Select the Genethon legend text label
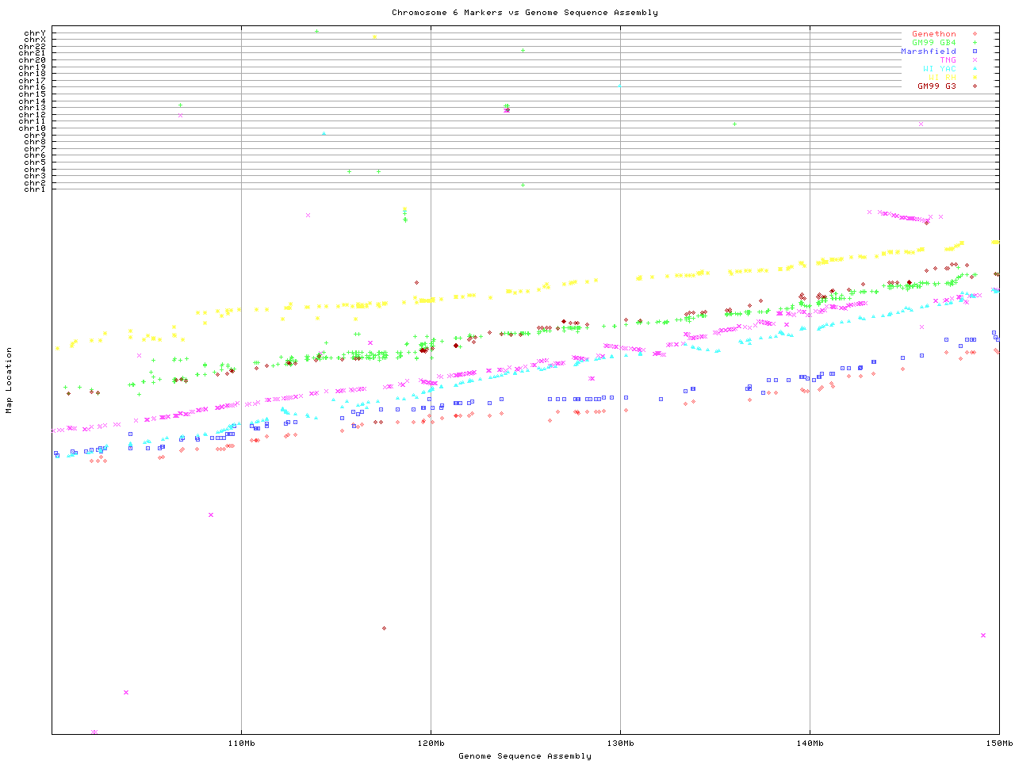The image size is (1015, 761). (x=933, y=34)
